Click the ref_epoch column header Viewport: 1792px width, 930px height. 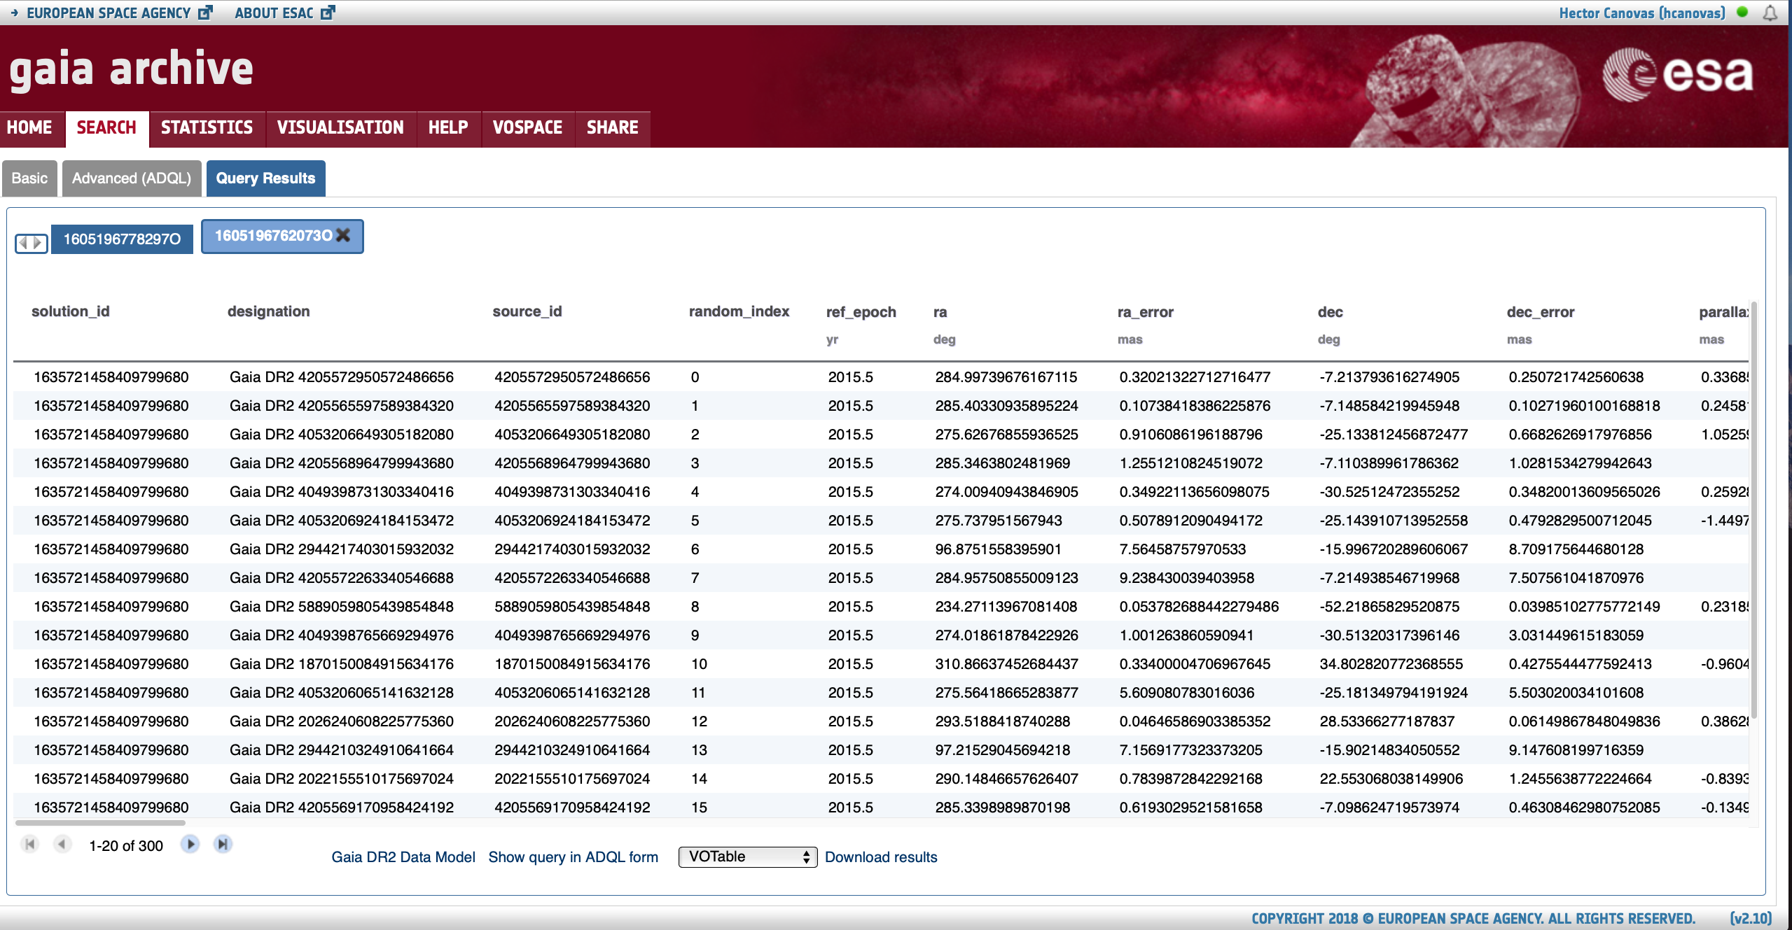pyautogui.click(x=861, y=312)
